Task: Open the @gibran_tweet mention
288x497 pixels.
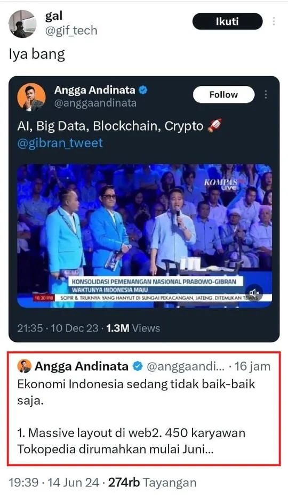Action: (x=60, y=143)
